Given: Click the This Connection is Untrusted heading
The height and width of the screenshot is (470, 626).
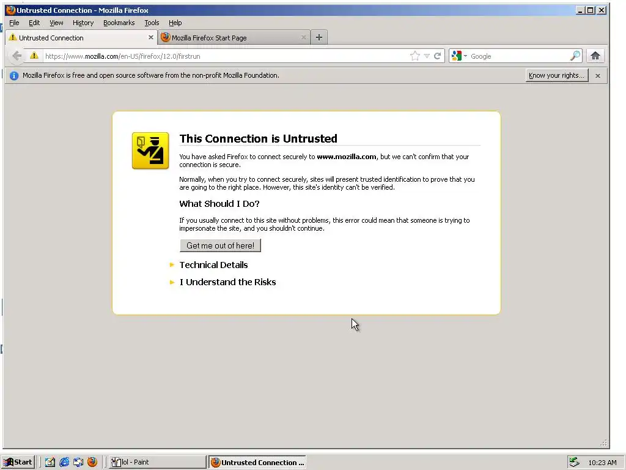Looking at the screenshot, I should [259, 138].
